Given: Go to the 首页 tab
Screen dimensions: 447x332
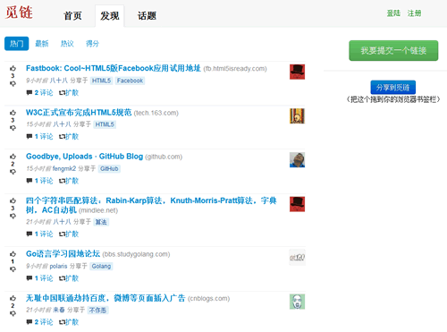Looking at the screenshot, I should [72, 16].
